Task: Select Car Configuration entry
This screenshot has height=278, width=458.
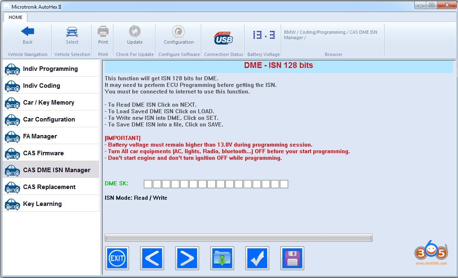Action: coord(51,119)
